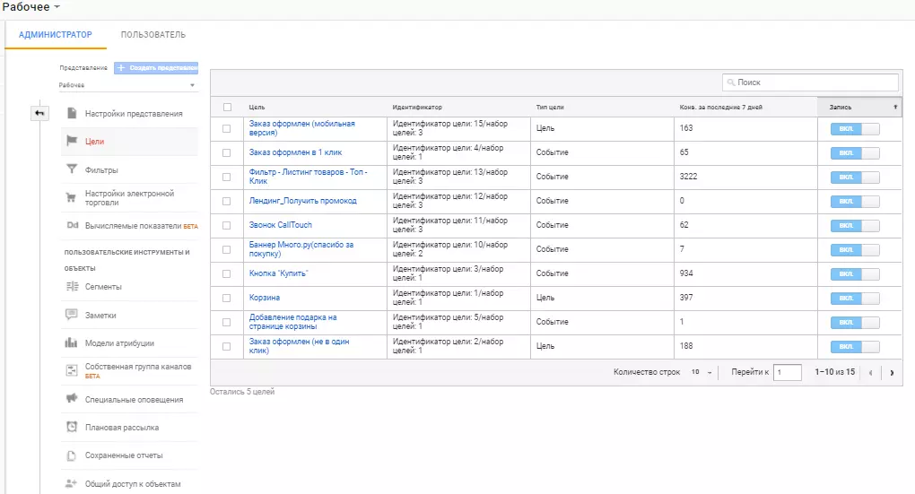Open goal link Звонок CallTouch
Viewport: 915px width, 494px height.
click(280, 224)
